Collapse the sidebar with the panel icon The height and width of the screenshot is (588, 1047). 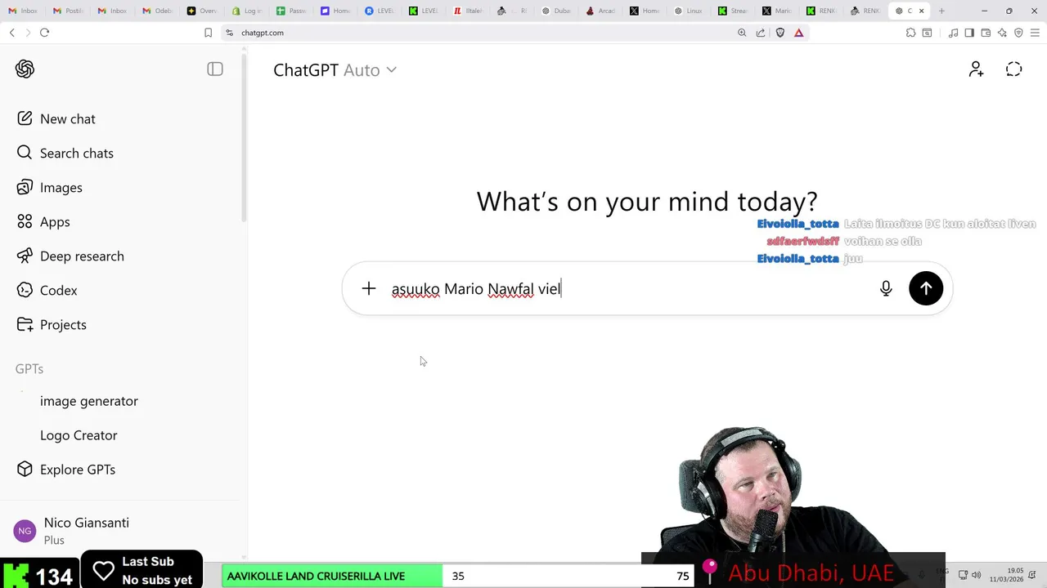pos(215,69)
